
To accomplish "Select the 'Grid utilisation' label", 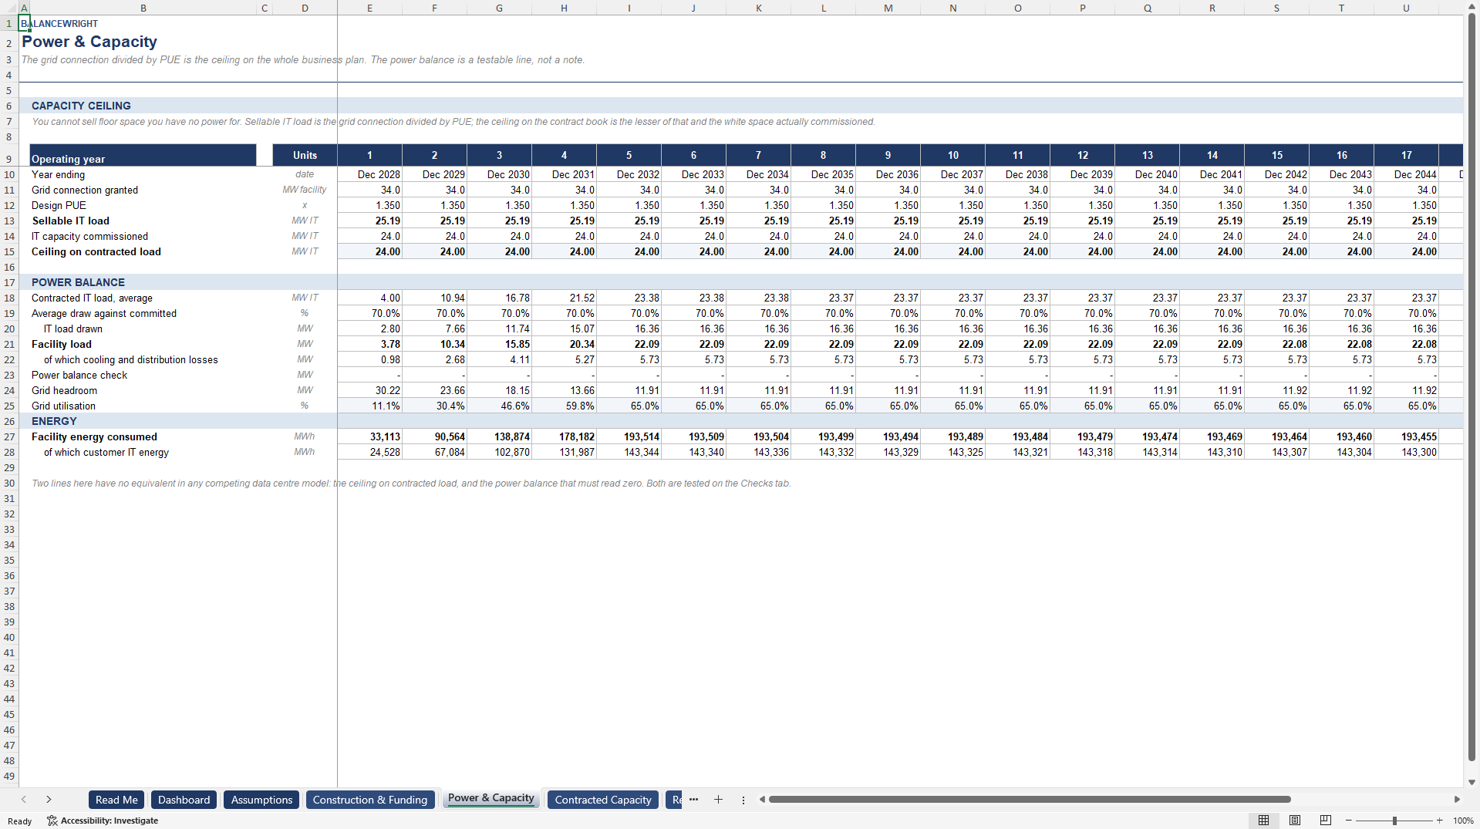I will pos(63,406).
